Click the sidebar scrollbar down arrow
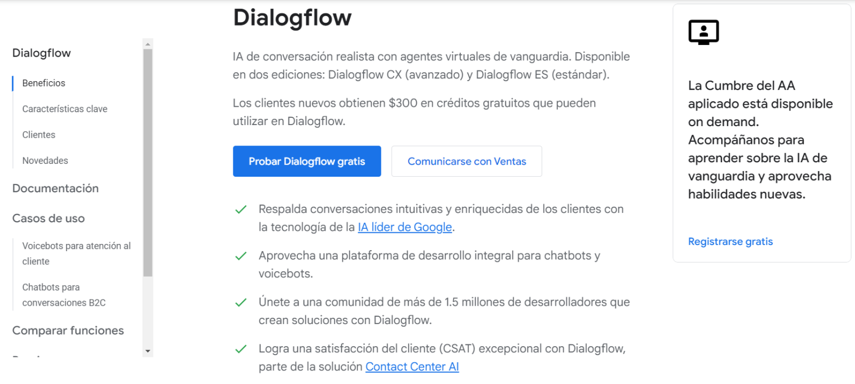 (147, 352)
